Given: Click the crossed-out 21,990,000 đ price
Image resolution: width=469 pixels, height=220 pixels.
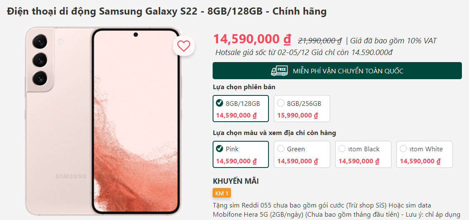Looking at the screenshot, I should (320, 41).
